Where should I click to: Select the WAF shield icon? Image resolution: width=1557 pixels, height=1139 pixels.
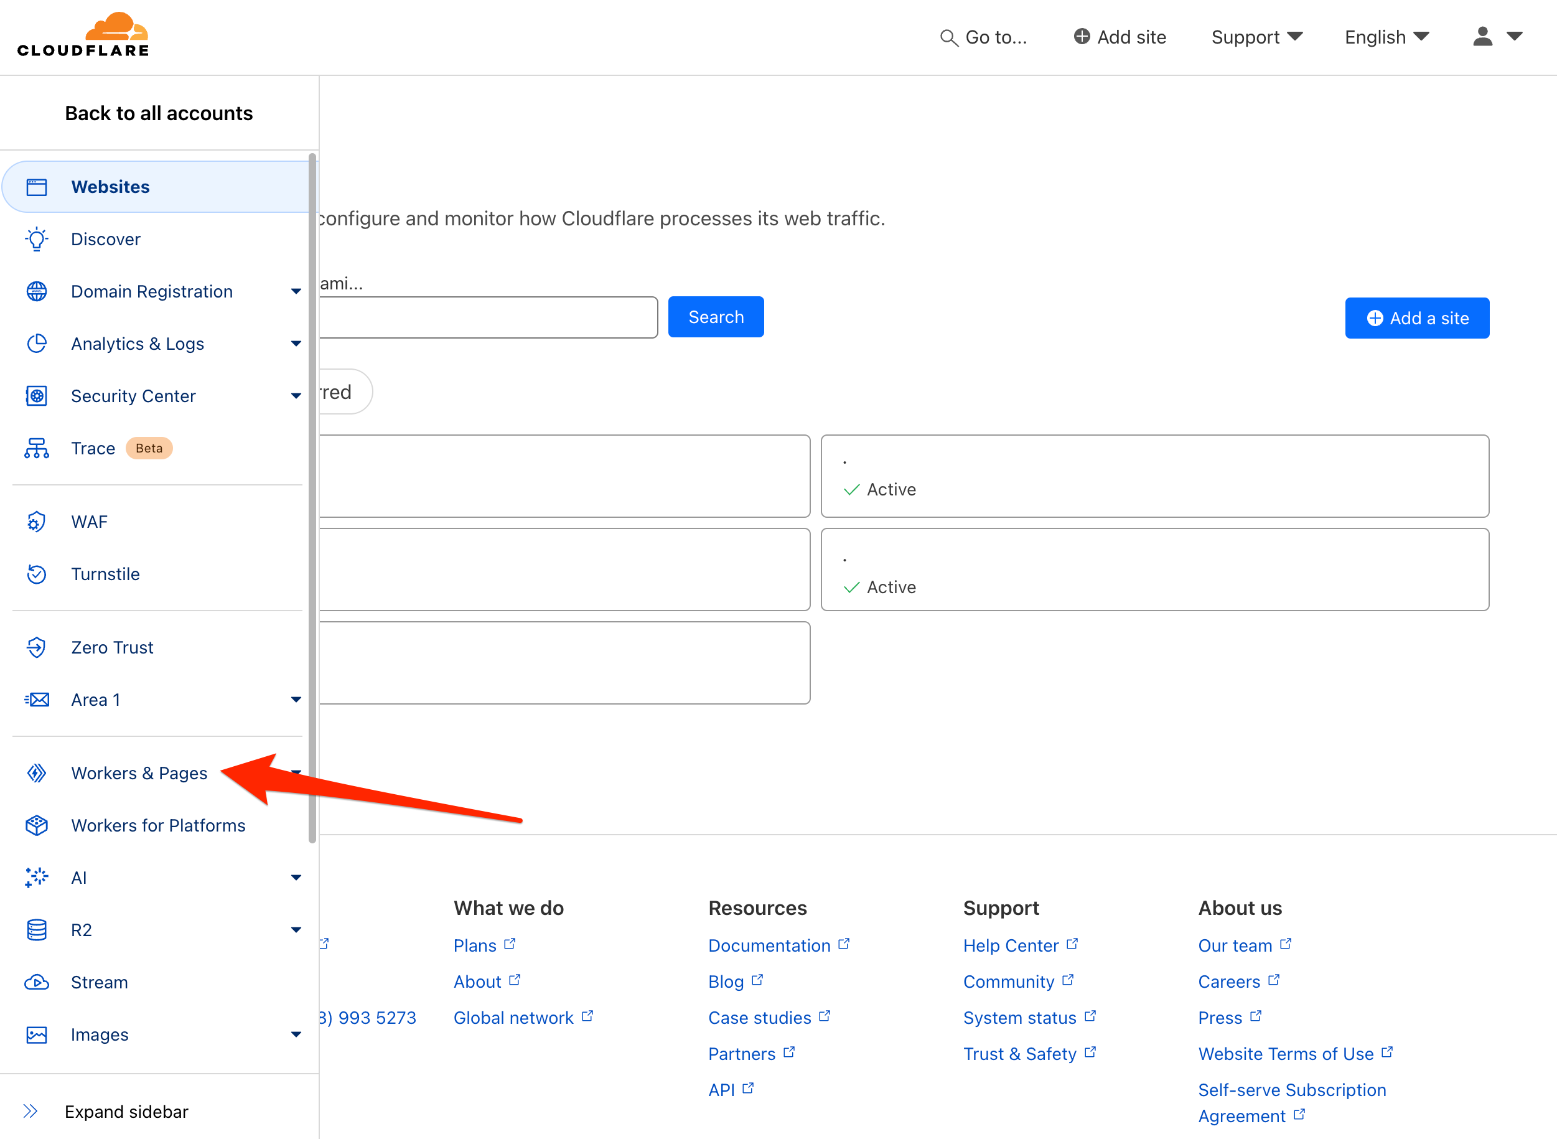(36, 522)
